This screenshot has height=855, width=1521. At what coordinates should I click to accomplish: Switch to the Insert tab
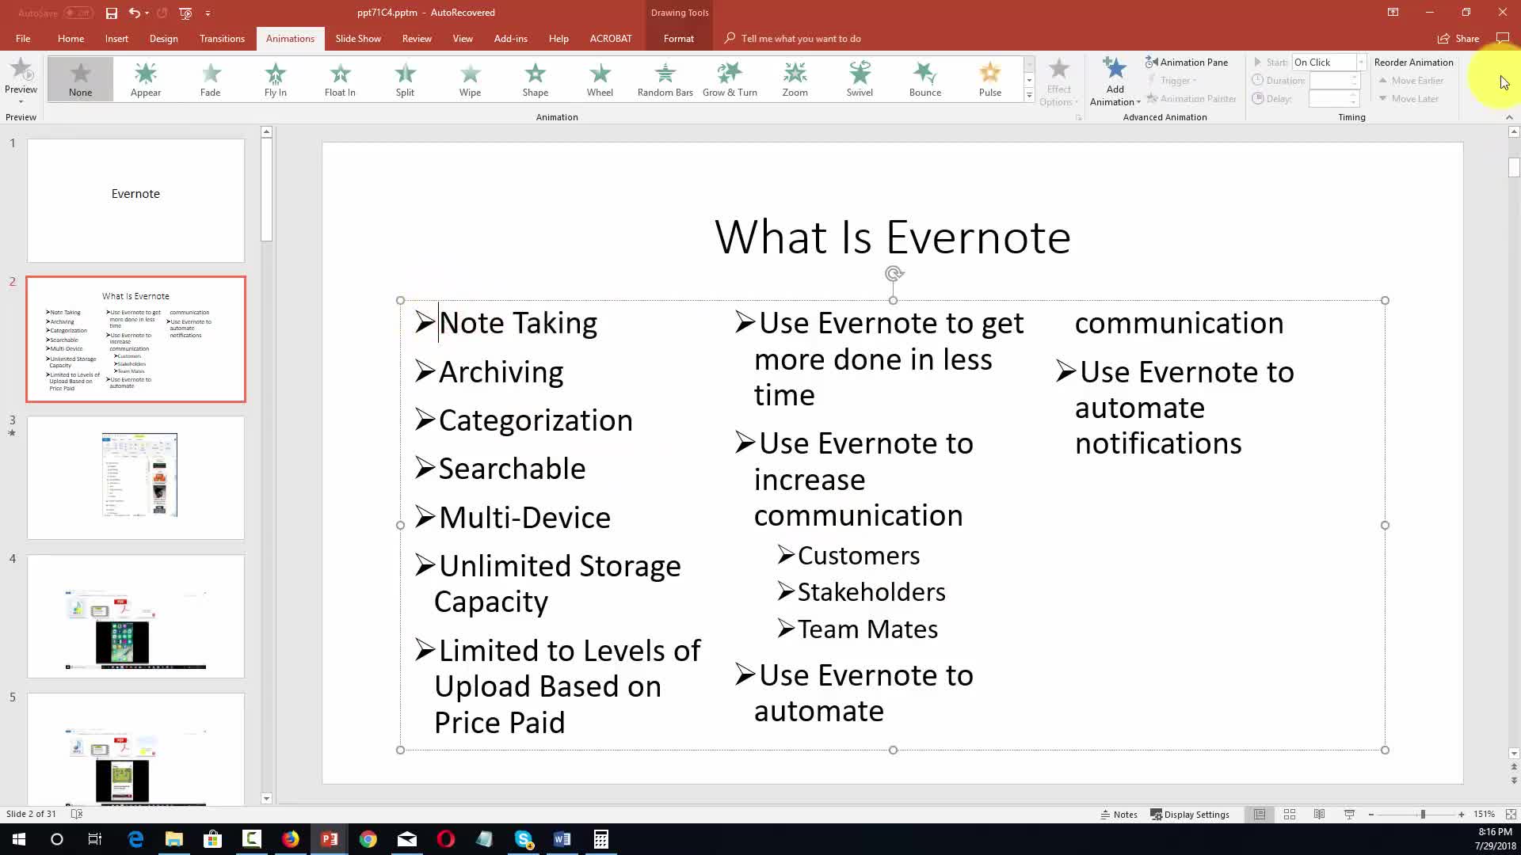(x=116, y=38)
